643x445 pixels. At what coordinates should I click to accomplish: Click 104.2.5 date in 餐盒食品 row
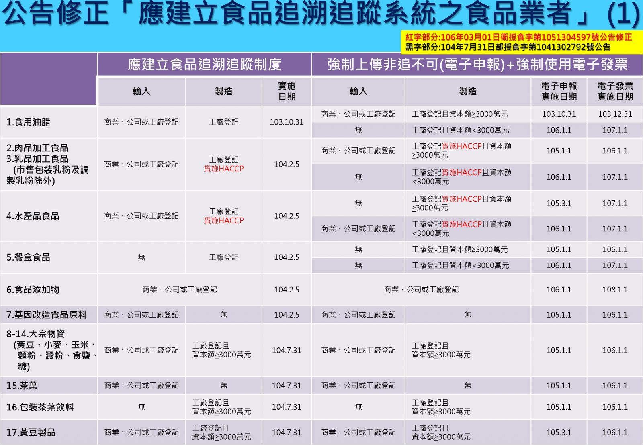[287, 257]
